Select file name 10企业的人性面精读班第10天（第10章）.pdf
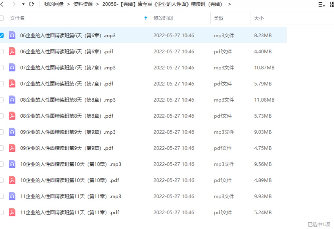The width and height of the screenshot is (334, 229). (x=70, y=180)
